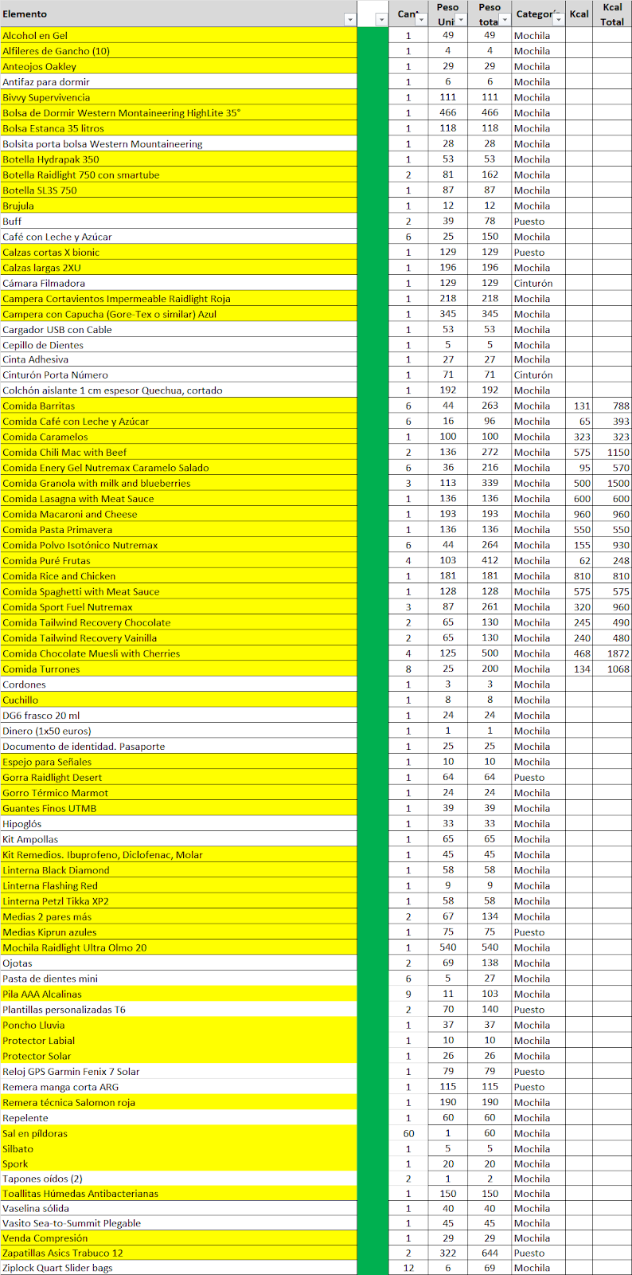The width and height of the screenshot is (632, 1275).
Task: Select the 'Comida Rice and Chicken' cell
Action: tap(178, 576)
